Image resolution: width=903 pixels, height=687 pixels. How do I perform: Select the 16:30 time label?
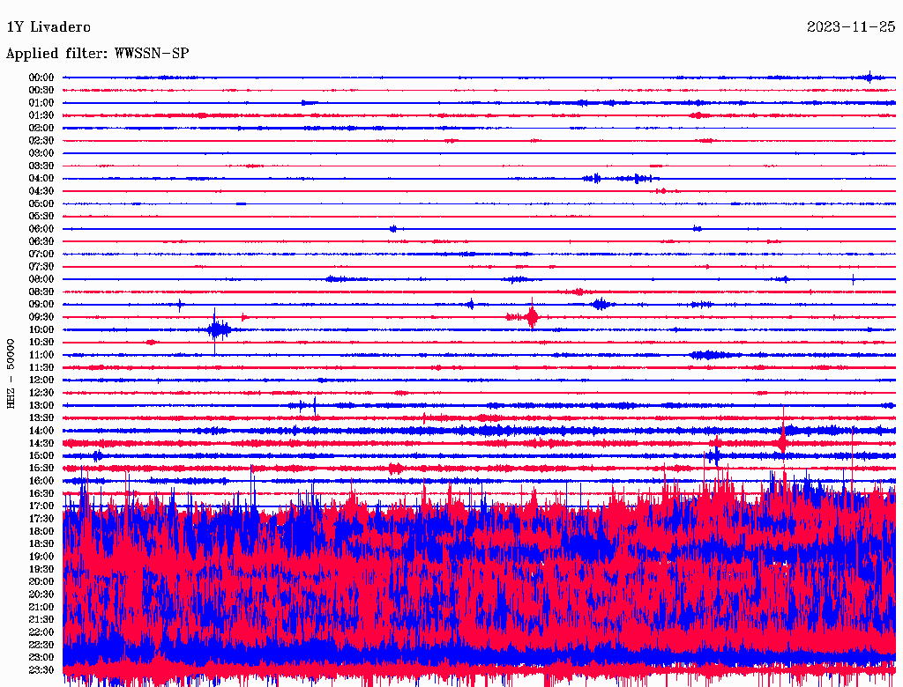tap(41, 493)
